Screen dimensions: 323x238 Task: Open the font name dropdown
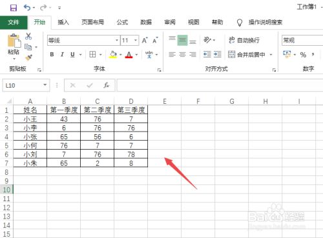[117, 40]
